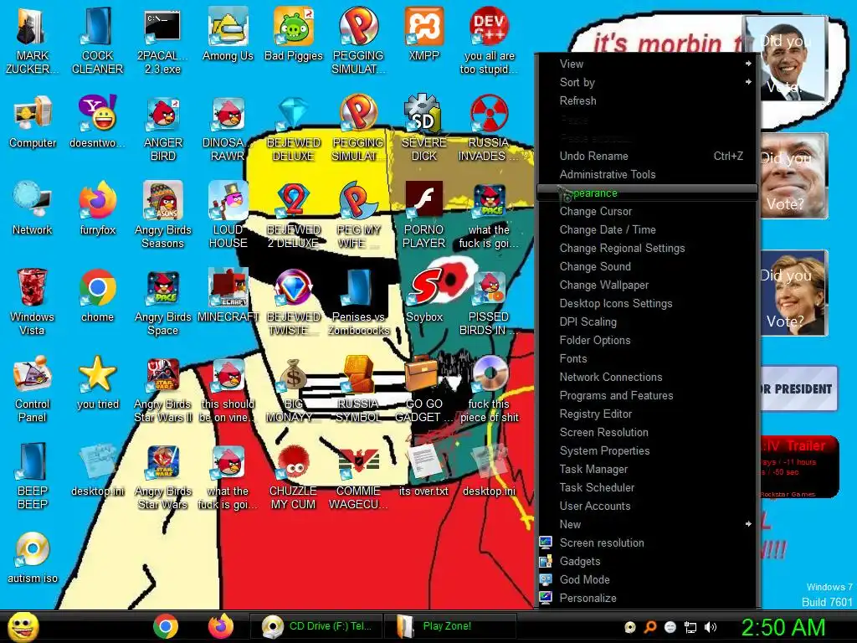857x643 pixels.
Task: Choose Personalize in the context menu
Action: coord(648,598)
